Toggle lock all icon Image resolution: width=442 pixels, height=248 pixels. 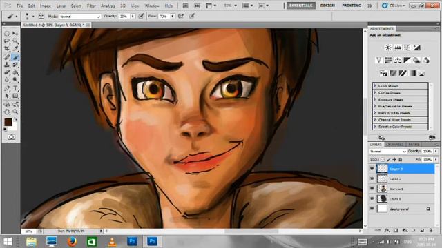point(400,159)
